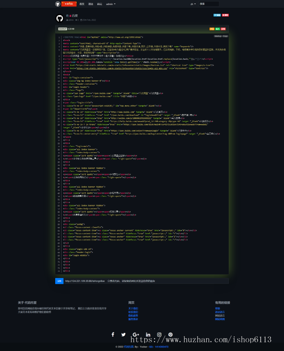The width and height of the screenshot is (284, 351).
Task: Open the 帮助 help footer link
Action: pyautogui.click(x=217, y=308)
